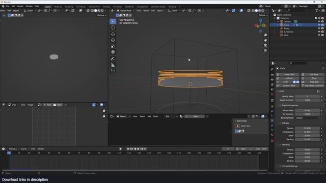The height and width of the screenshot is (183, 326).
Task: Select the Measure tool
Action: [113, 65]
